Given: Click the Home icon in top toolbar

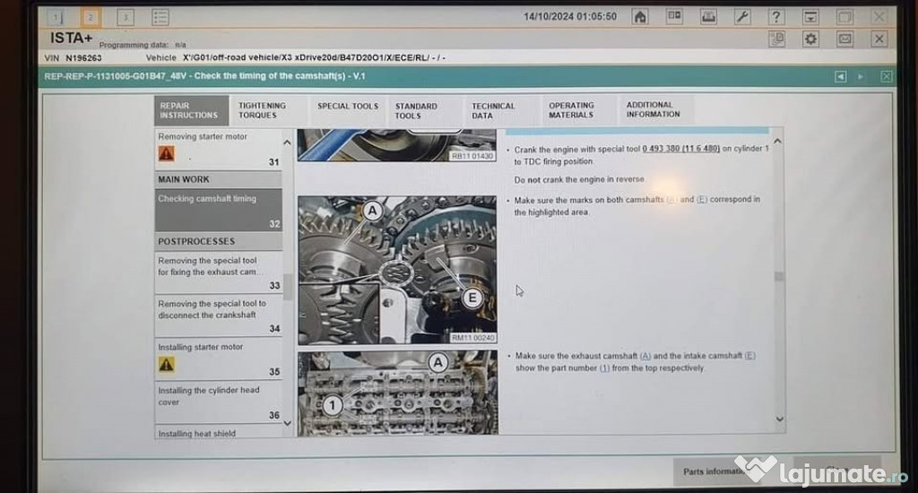Looking at the screenshot, I should pyautogui.click(x=640, y=17).
